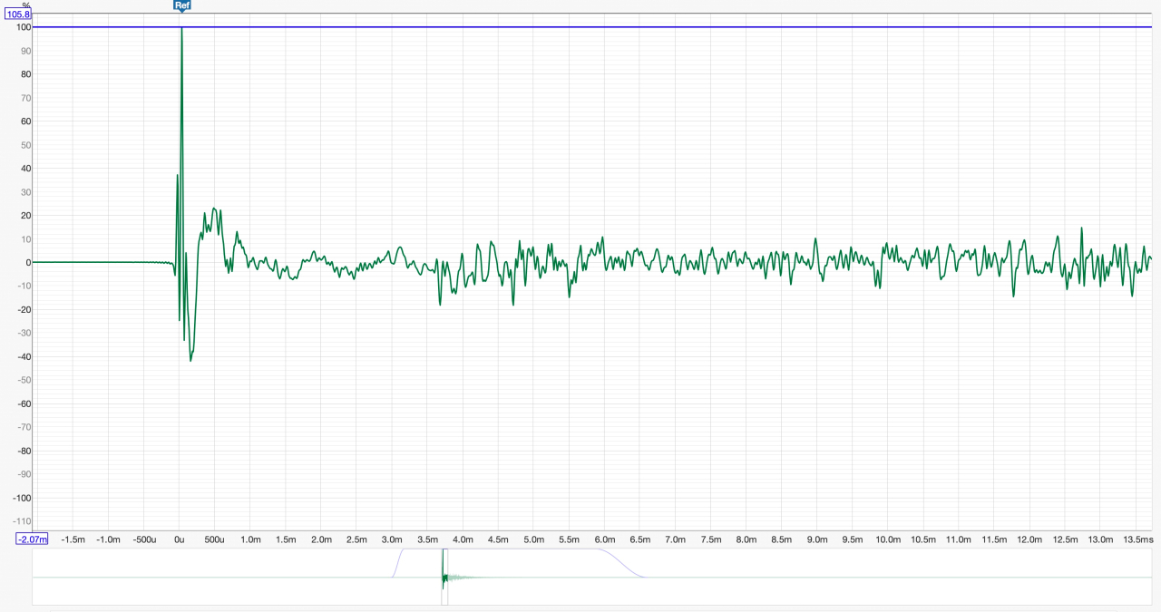1161x612 pixels.
Task: Click the % unit label above vertical axis
Action: tap(25, 5)
